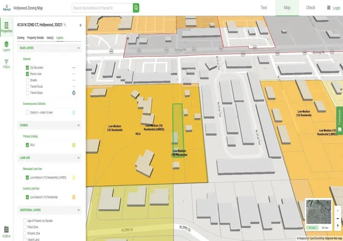Click the satellite minimap thumbnail
Screen dimensions: 343x241
coord(318,212)
